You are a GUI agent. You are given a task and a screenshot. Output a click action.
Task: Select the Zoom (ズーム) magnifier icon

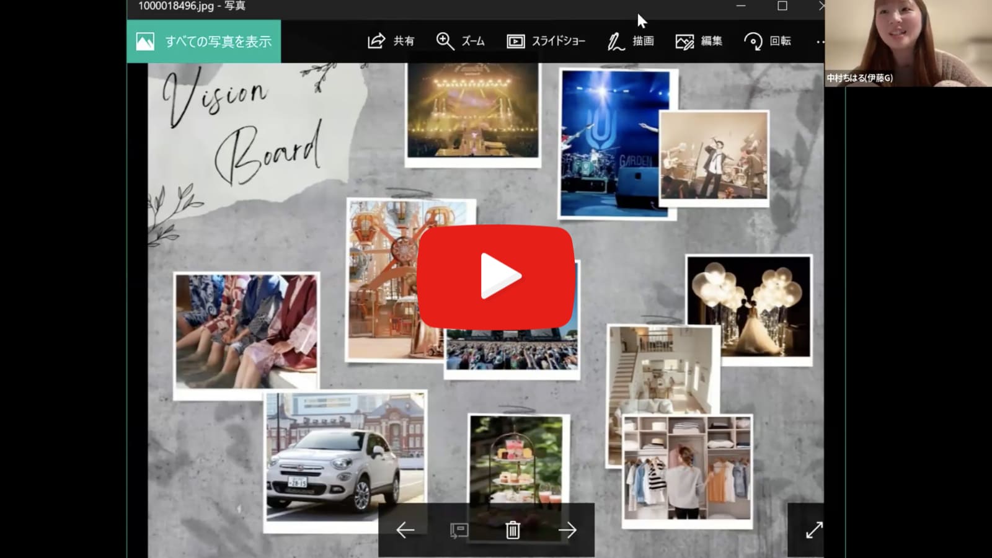click(445, 41)
